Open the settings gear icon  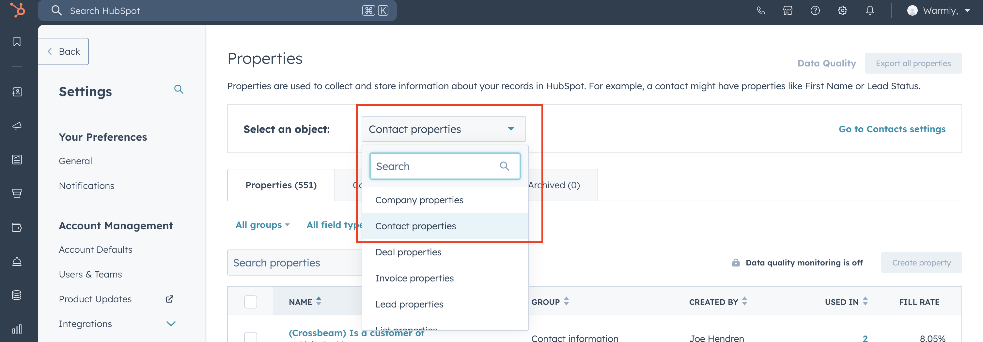click(842, 11)
